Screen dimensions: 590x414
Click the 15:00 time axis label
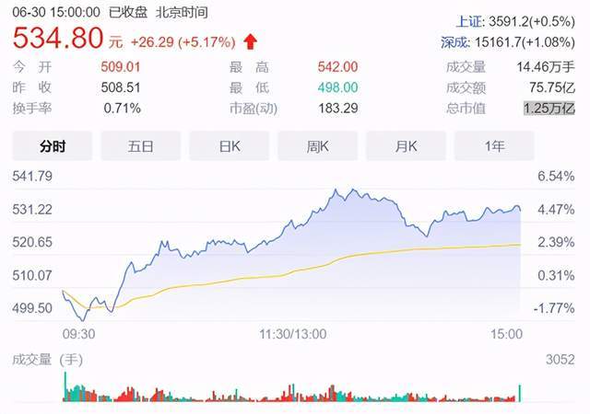(x=506, y=334)
